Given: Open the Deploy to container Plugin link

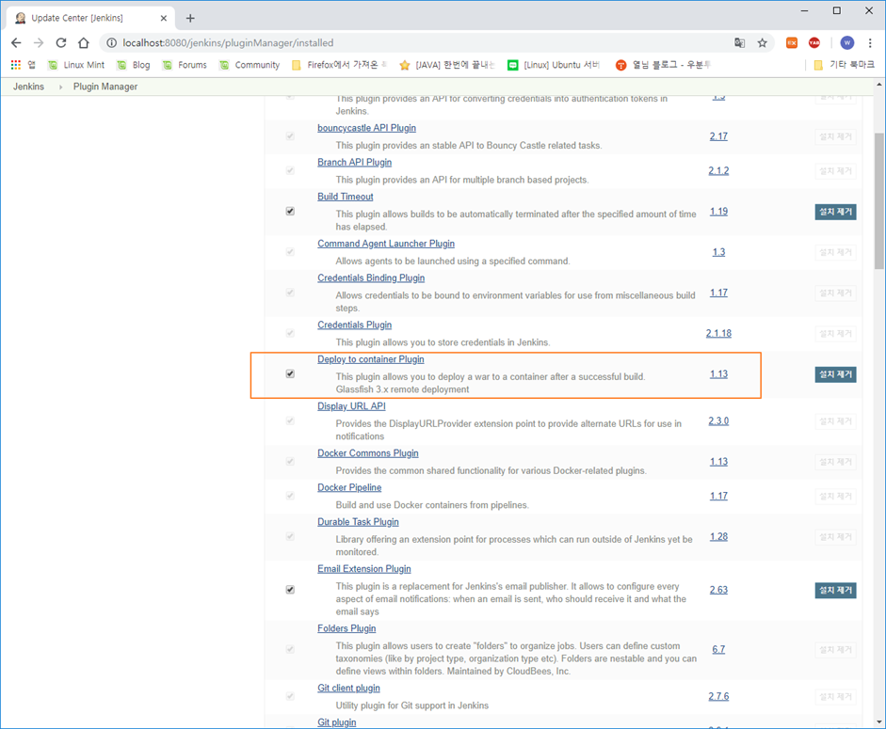Looking at the screenshot, I should pos(371,359).
